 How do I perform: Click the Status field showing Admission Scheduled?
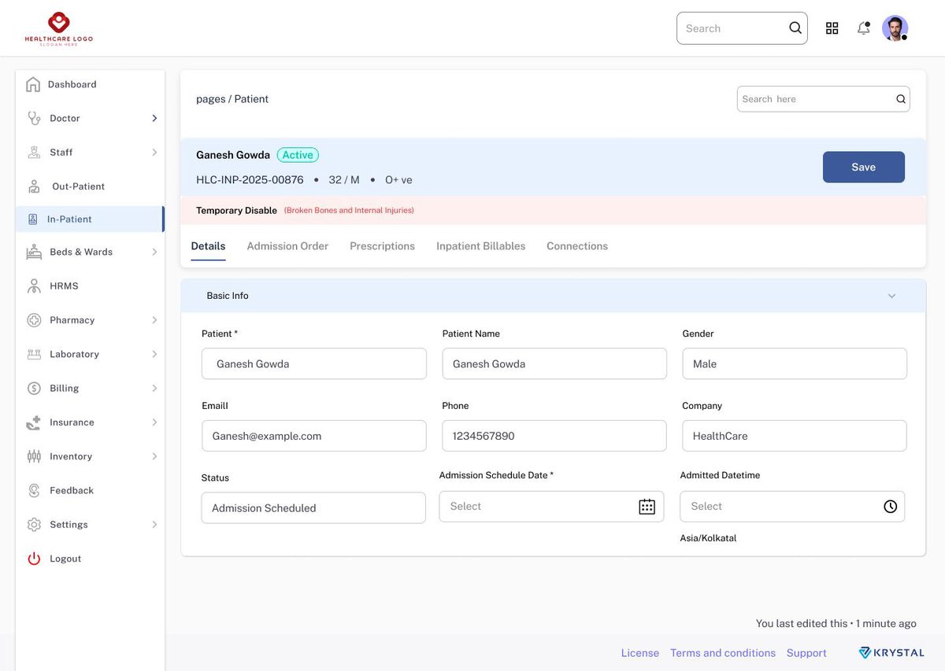click(x=313, y=508)
